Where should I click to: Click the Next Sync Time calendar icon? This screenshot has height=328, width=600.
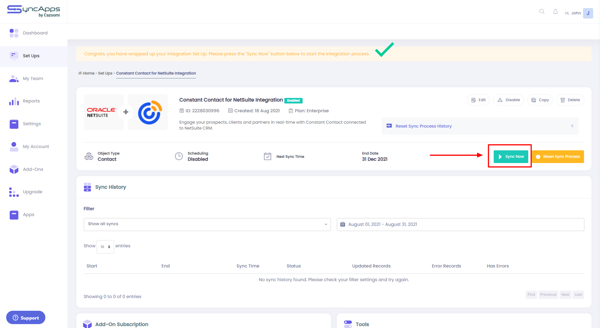tap(267, 157)
